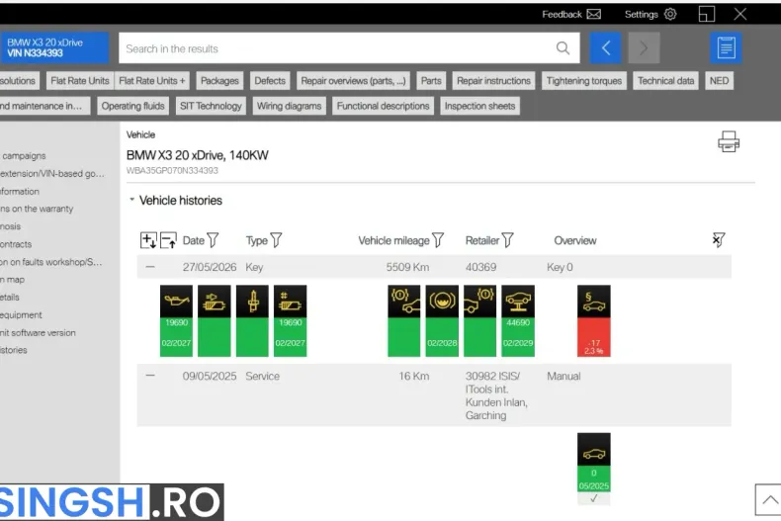
Task: Open Settings gear icon
Action: [x=670, y=14]
